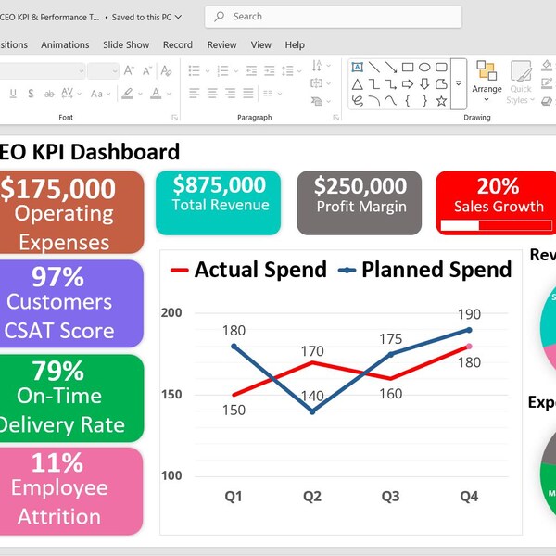Pick the Line Arrow shape
This screenshot has width=556, height=556.
coord(391,67)
